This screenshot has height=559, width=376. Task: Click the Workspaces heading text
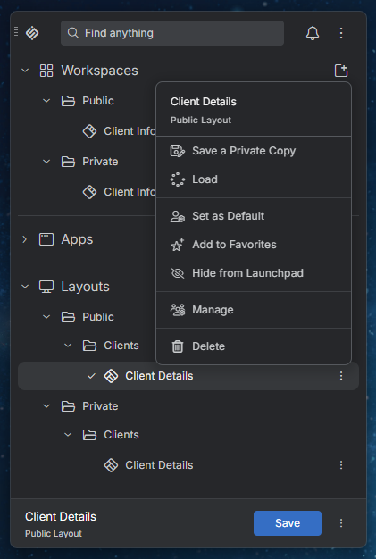(99, 71)
